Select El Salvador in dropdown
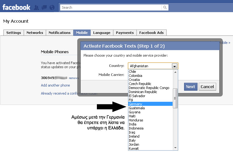This screenshot has width=233, height=155. point(150,96)
